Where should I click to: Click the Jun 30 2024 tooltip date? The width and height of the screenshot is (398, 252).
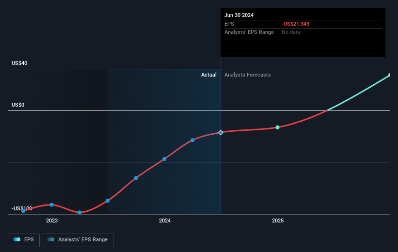click(x=239, y=15)
